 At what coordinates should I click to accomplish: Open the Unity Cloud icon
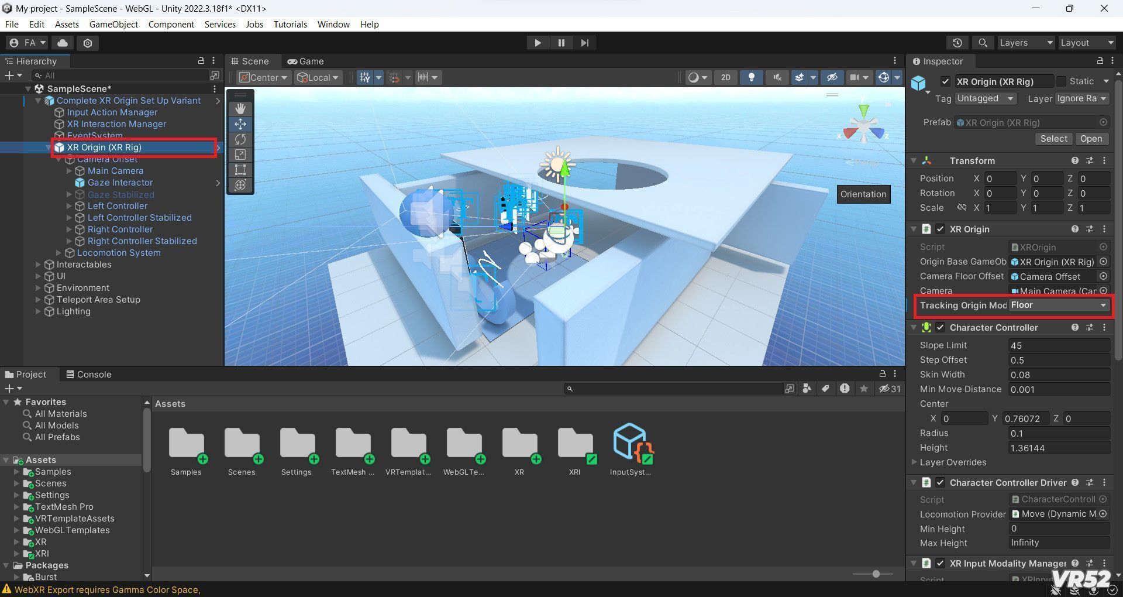coord(63,43)
